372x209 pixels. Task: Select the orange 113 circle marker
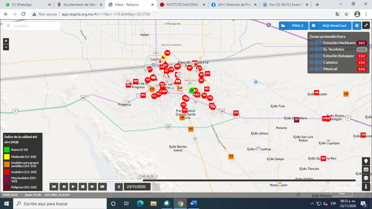click(152, 89)
